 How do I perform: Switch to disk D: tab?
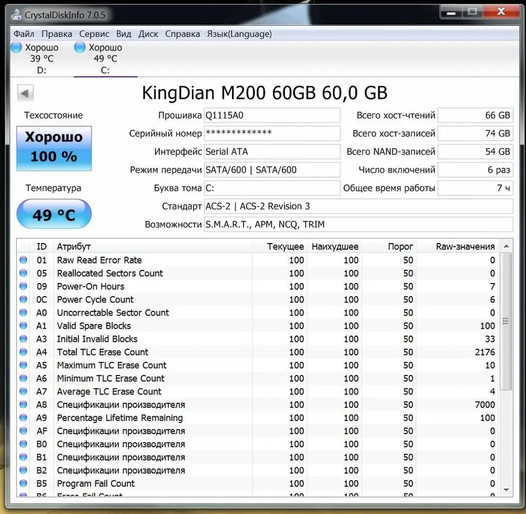point(41,58)
